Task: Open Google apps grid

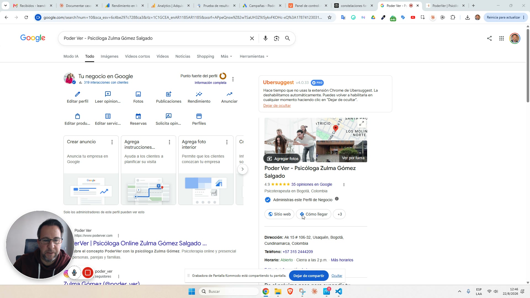Action: (502, 38)
